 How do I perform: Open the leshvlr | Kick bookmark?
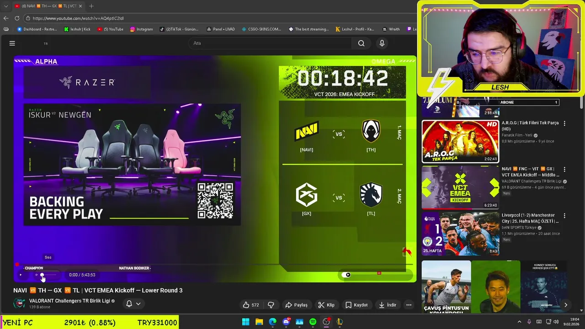pos(77,29)
